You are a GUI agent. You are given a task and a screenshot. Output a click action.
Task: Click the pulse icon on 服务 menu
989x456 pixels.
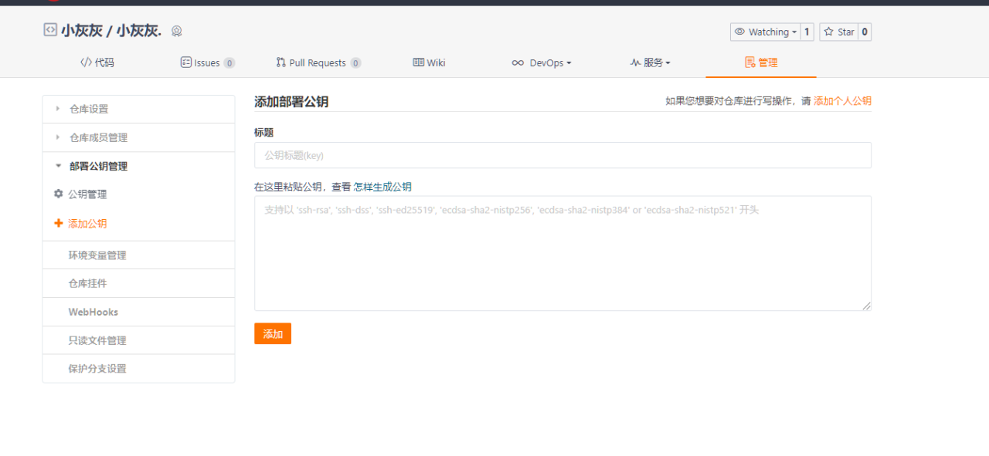click(634, 62)
